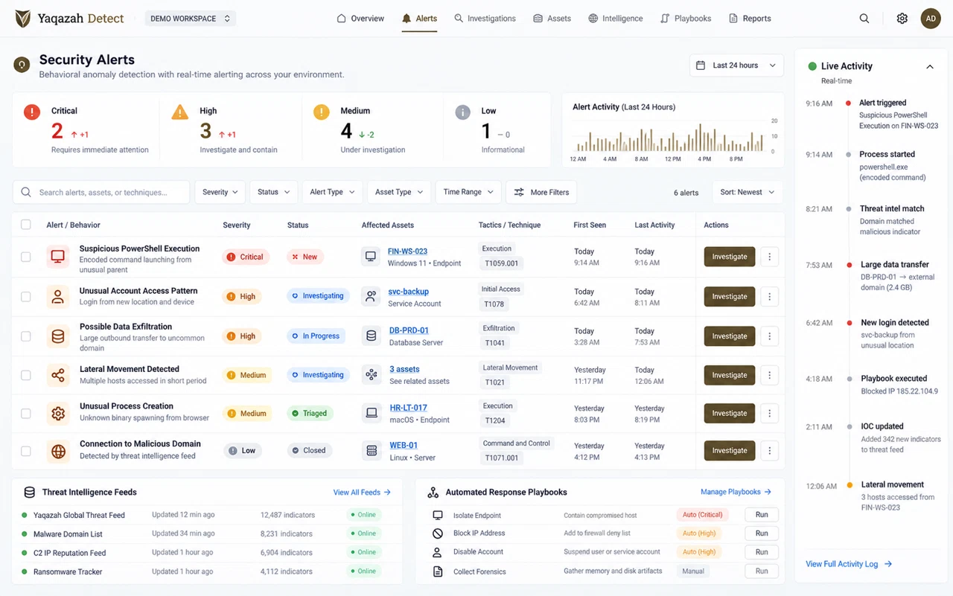Image resolution: width=953 pixels, height=596 pixels.
Task: Click the Suspicious PowerShell Execution monitor icon
Action: click(x=58, y=257)
